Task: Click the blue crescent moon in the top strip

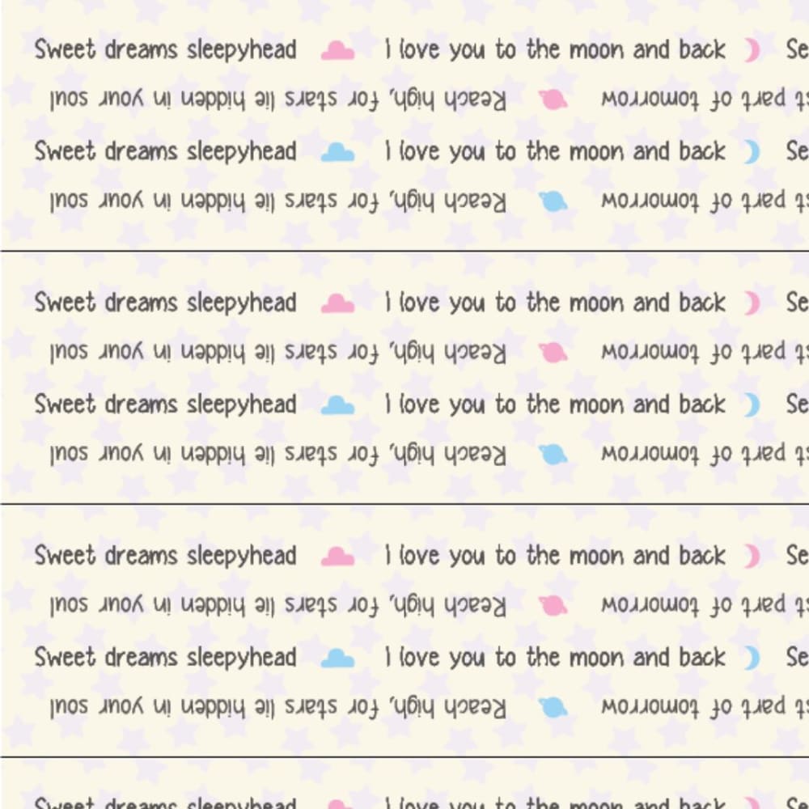Action: pyautogui.click(x=752, y=152)
